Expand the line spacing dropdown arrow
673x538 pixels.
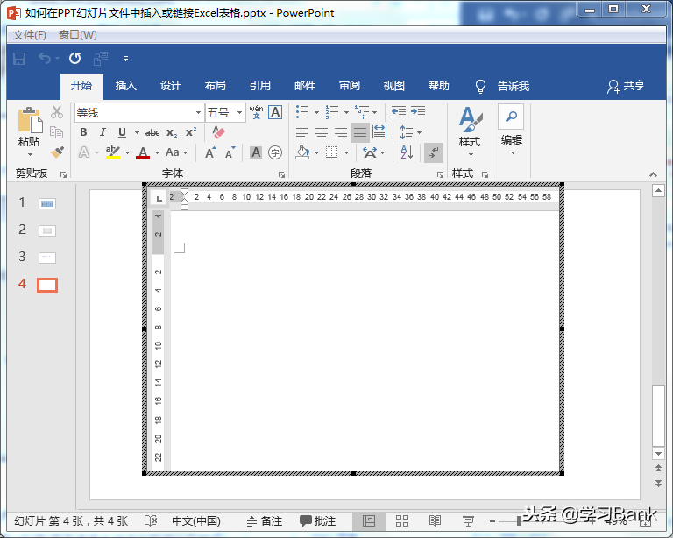(420, 132)
